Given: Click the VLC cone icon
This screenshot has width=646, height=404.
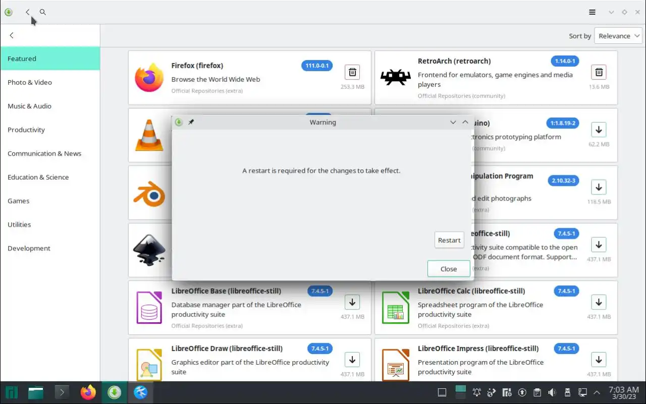Looking at the screenshot, I should point(149,135).
